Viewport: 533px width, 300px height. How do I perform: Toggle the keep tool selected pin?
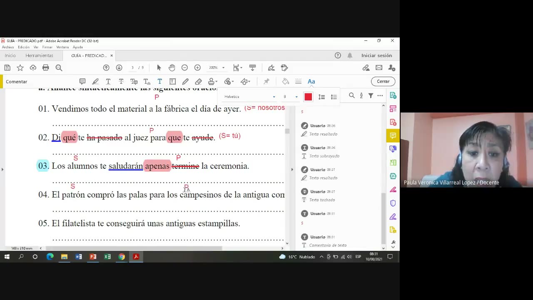coord(266,81)
